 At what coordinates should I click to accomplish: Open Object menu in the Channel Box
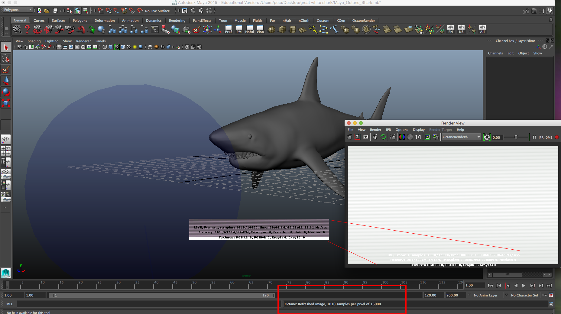524,53
